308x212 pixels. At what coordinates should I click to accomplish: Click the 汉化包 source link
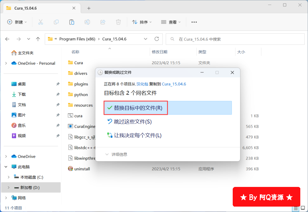pos(142,84)
